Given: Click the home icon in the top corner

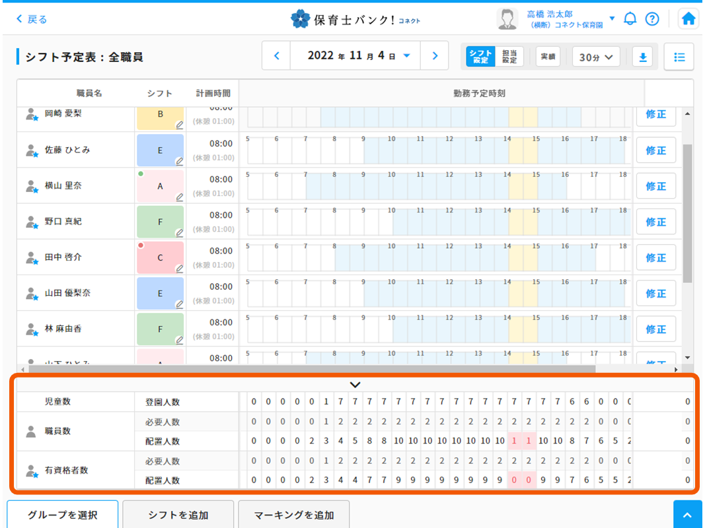Looking at the screenshot, I should coord(688,18).
